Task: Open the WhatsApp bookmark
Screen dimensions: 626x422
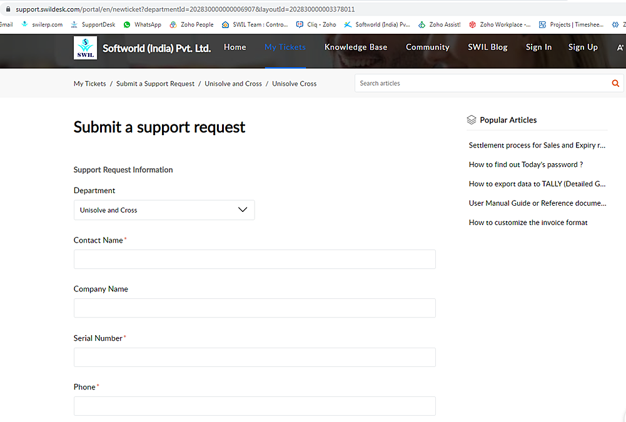Action: (x=142, y=24)
